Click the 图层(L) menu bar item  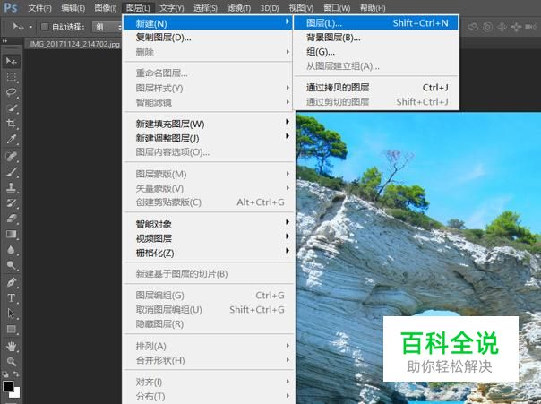(138, 7)
